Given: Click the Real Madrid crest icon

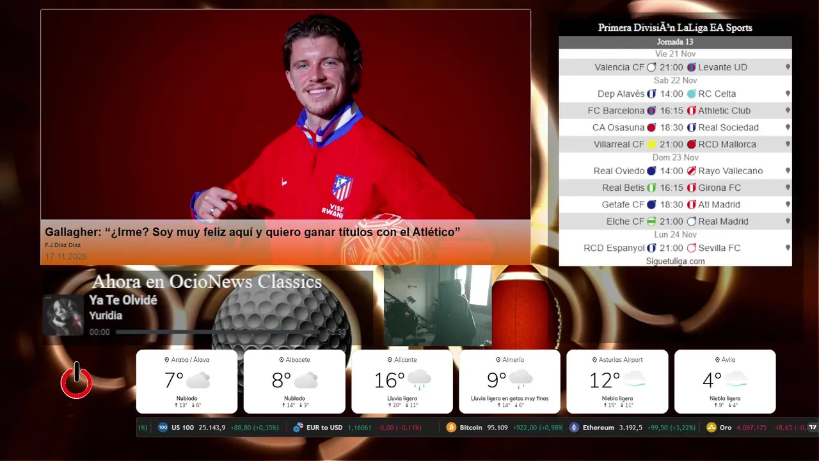Looking at the screenshot, I should pyautogui.click(x=692, y=222).
